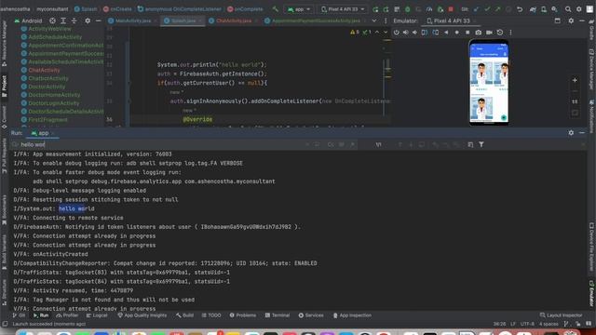Show hidden editor tabs chevron
596x335 pixels.
374,20
